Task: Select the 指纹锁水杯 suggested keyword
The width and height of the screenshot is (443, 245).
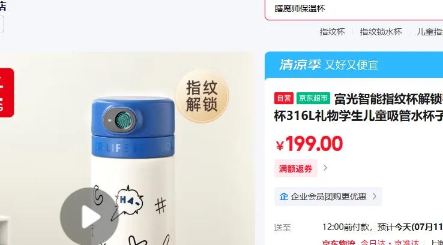Action: [381, 32]
